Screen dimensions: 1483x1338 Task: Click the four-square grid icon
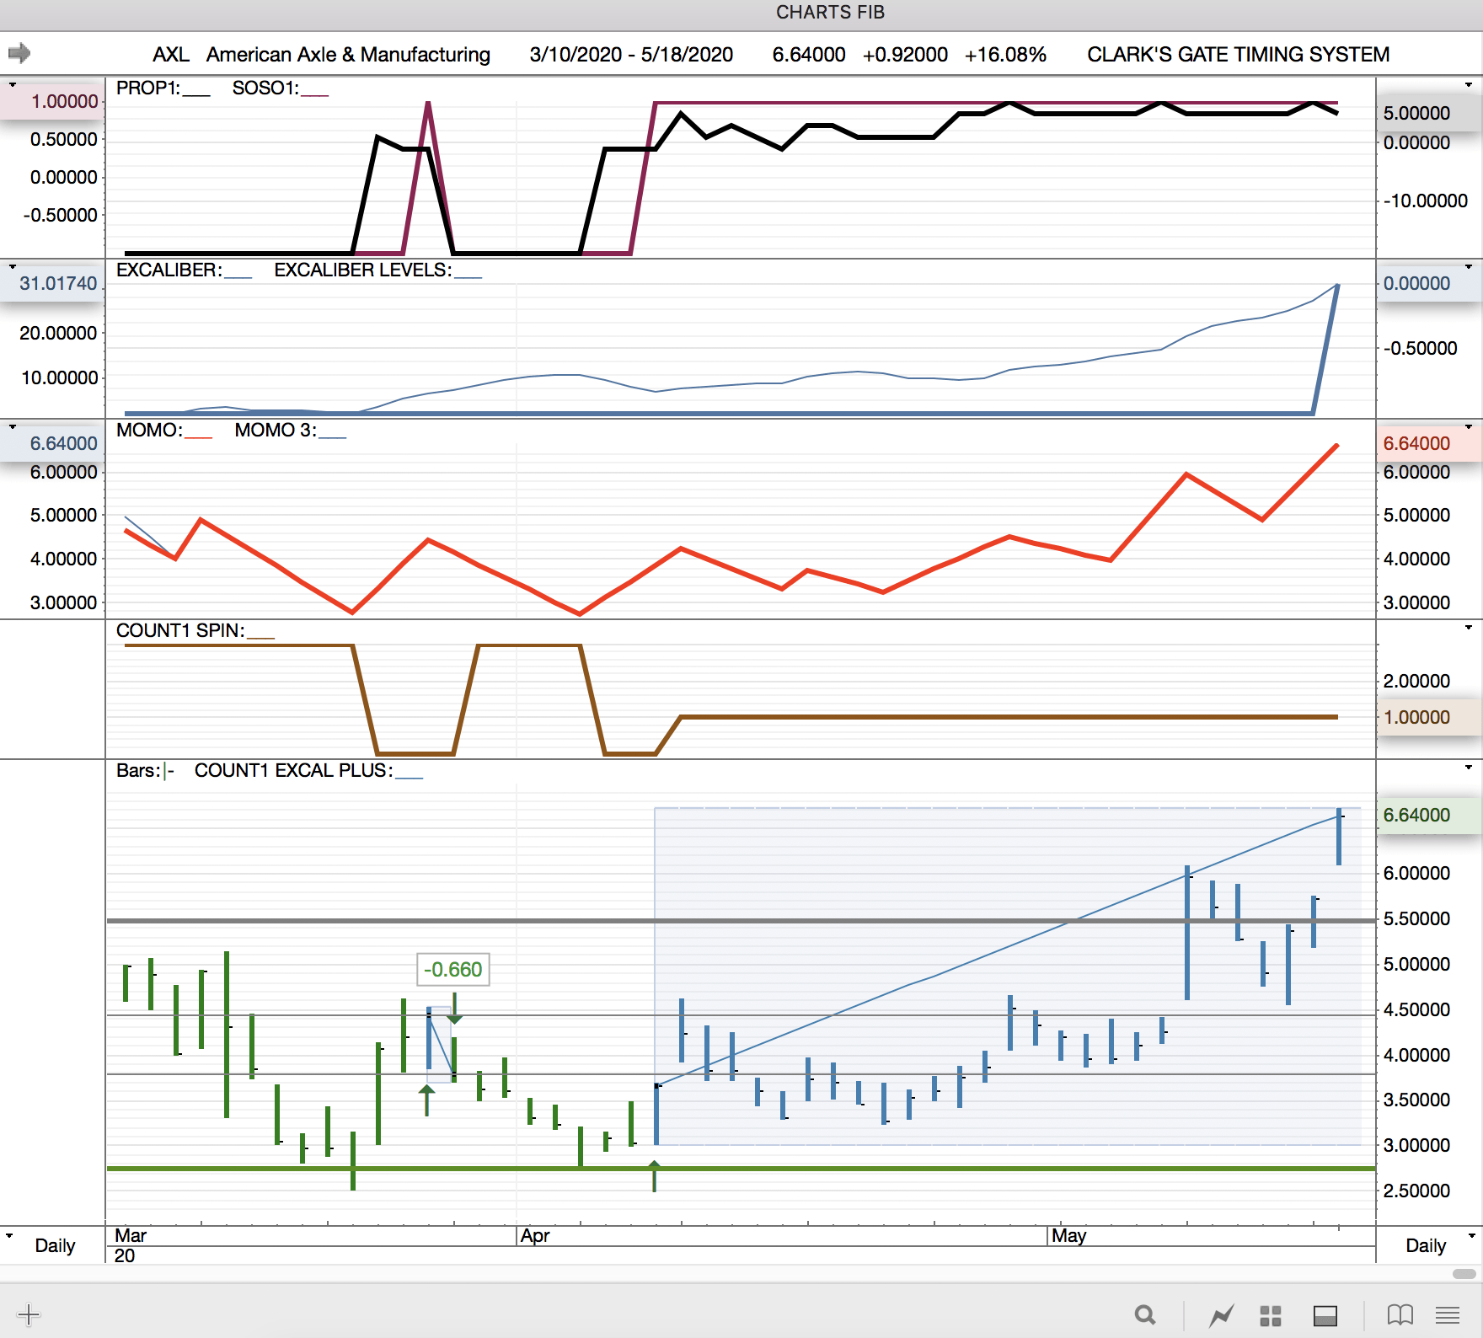pyautogui.click(x=1271, y=1315)
